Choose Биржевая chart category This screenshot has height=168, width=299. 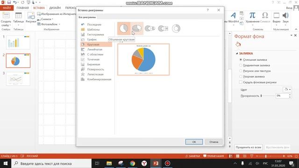93,64
